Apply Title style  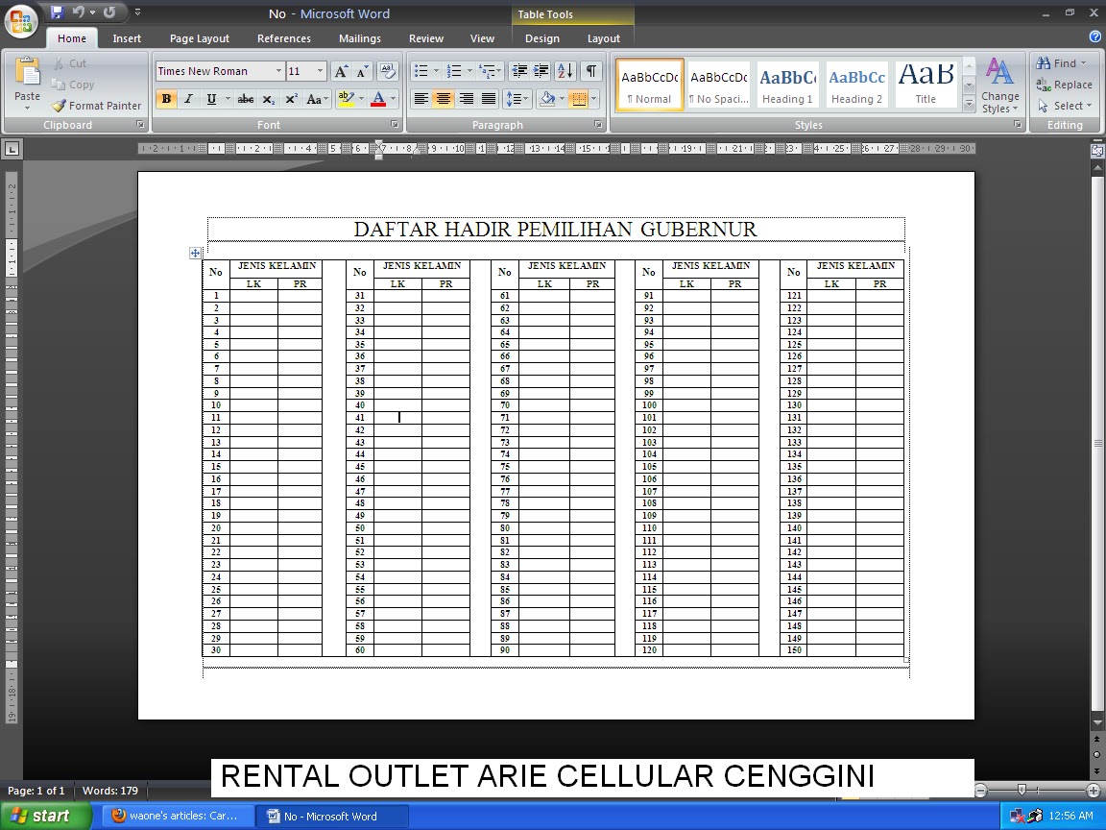[x=926, y=84]
